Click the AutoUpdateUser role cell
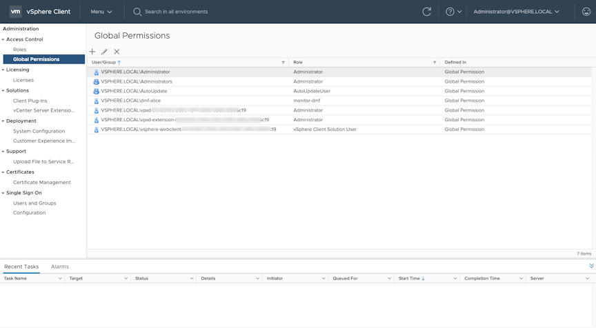 tap(312, 91)
